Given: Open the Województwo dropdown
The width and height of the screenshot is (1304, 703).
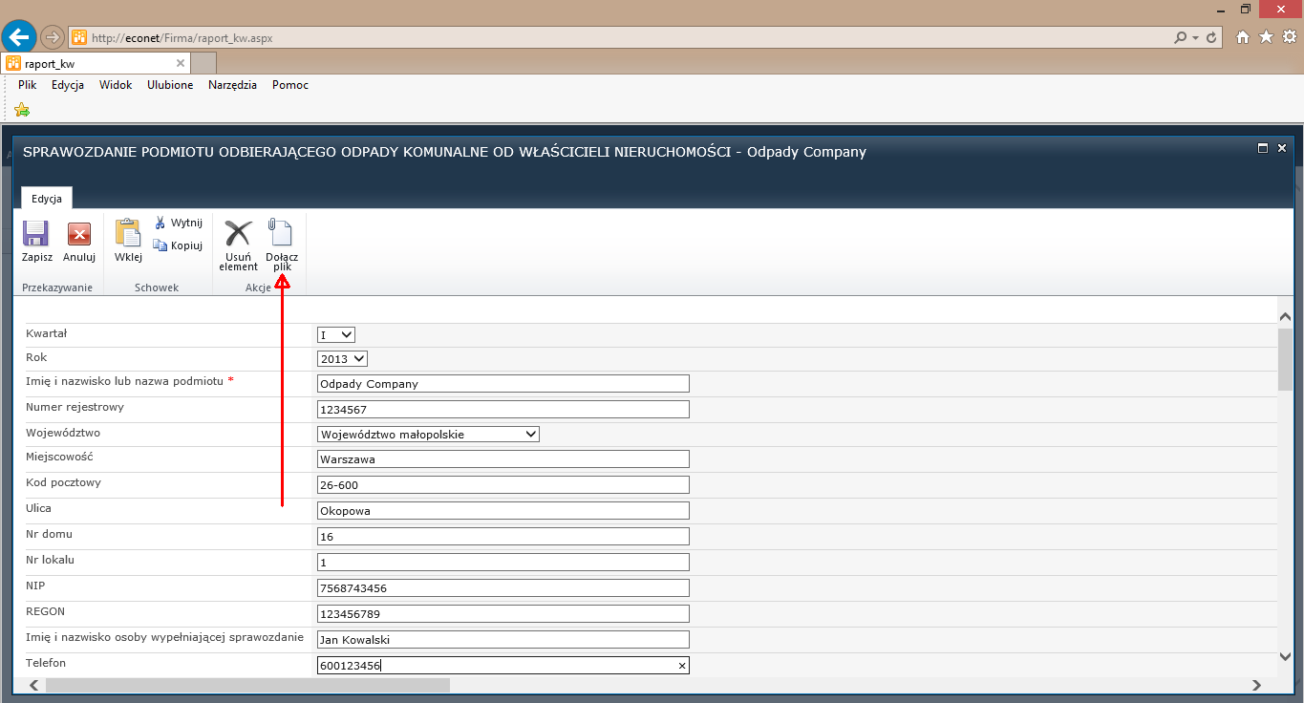Looking at the screenshot, I should (428, 434).
